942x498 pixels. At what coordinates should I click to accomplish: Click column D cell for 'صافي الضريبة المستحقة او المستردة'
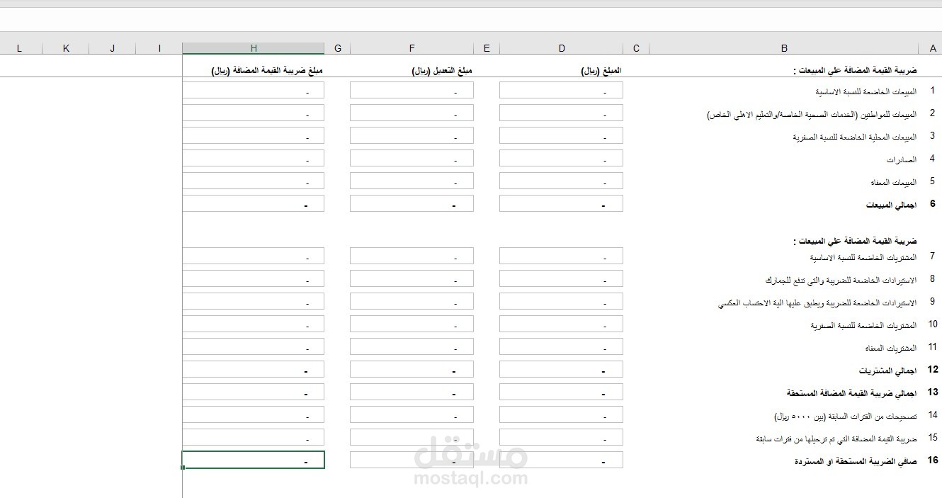[x=562, y=460]
